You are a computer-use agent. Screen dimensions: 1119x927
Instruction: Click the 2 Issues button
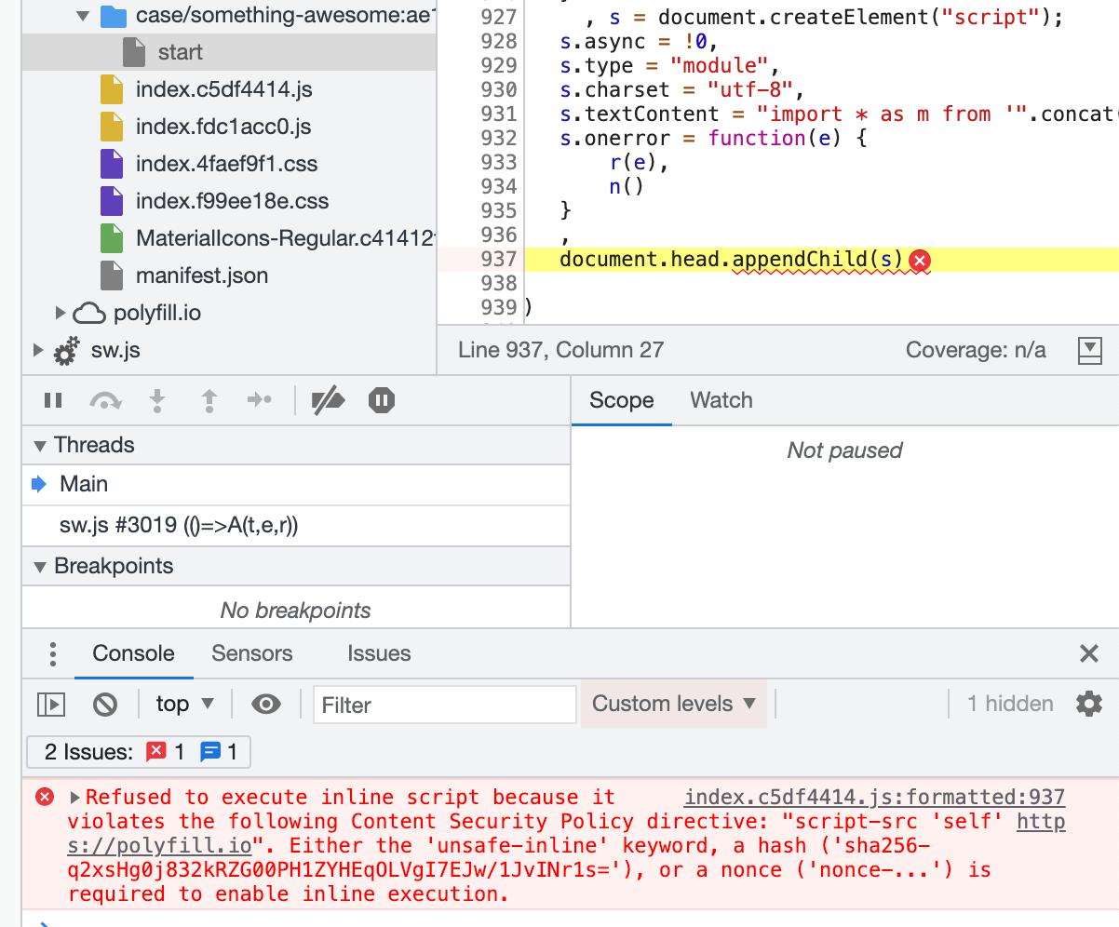tap(139, 752)
